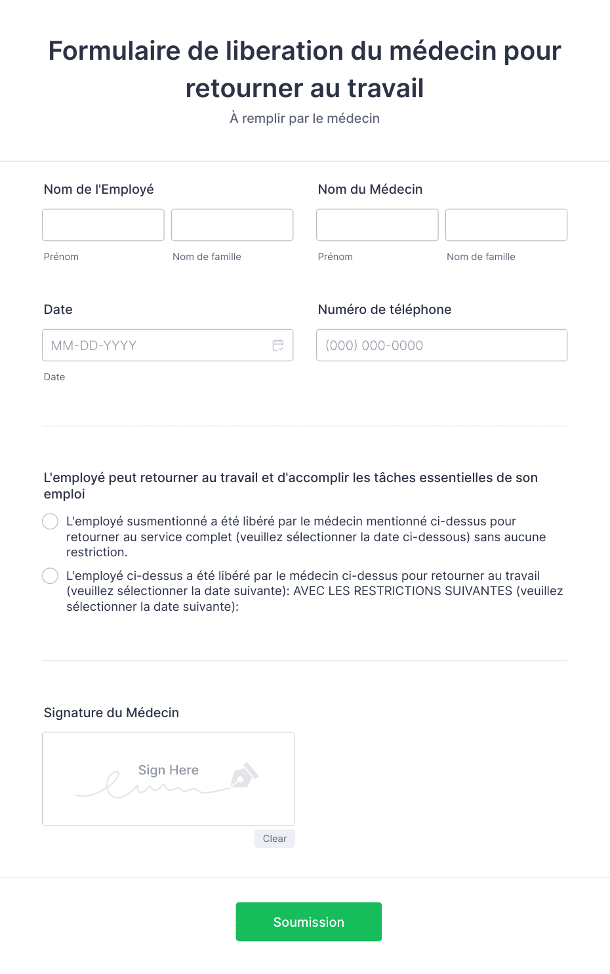Click the small "Date" sublabel below date field
Image resolution: width=610 pixels, height=974 pixels.
click(54, 377)
